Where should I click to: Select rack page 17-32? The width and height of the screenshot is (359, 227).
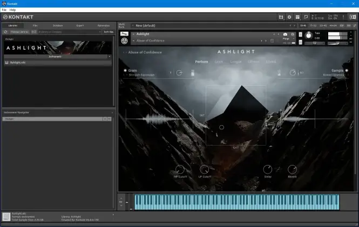pos(313,25)
